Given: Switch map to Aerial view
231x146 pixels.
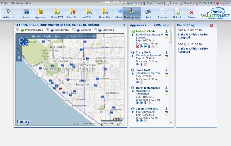Looking at the screenshot, I should [58, 37].
